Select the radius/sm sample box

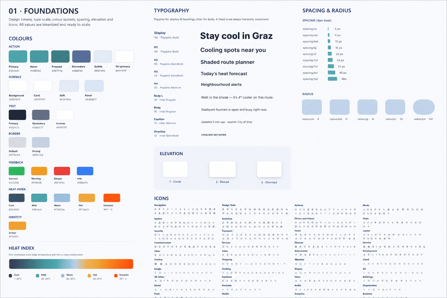[312, 107]
